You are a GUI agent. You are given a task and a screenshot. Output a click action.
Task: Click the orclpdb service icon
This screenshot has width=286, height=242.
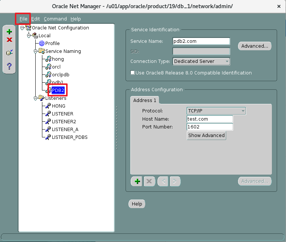tap(48, 74)
